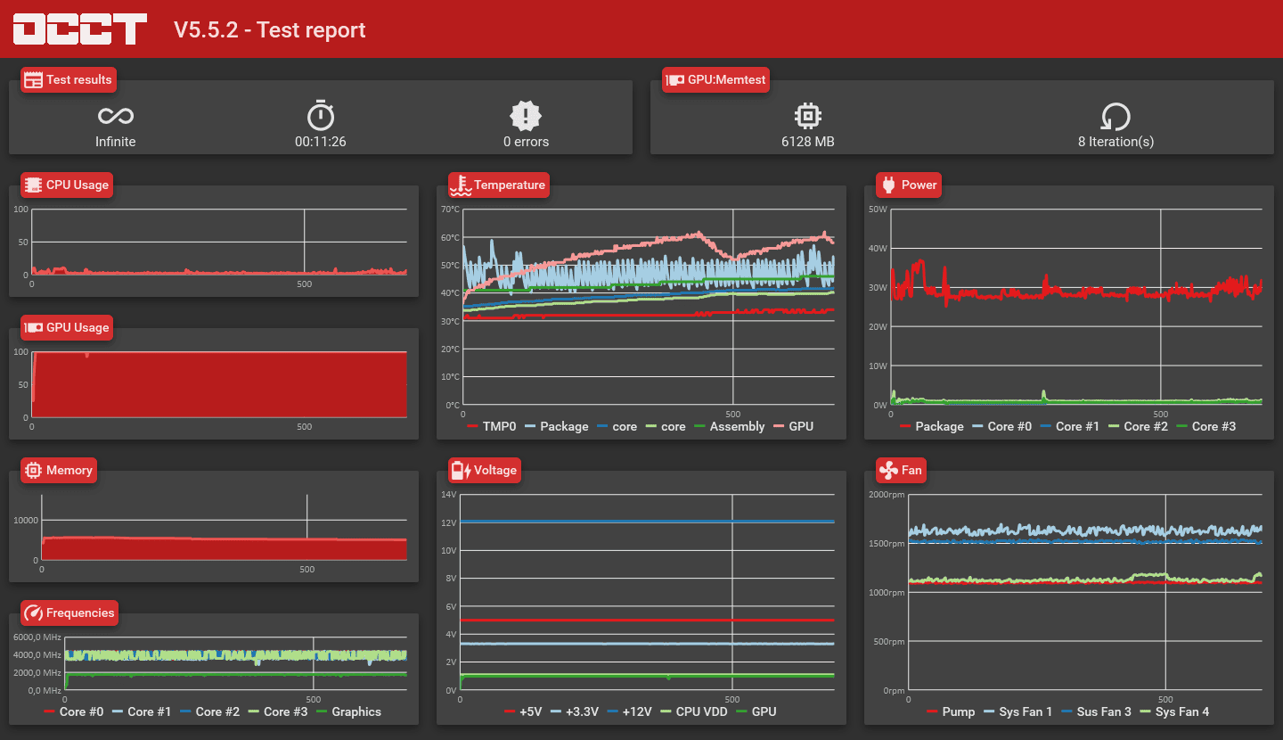Image resolution: width=1283 pixels, height=740 pixels.
Task: Toggle Graphics series in Frequencies legend
Action: coord(347,711)
